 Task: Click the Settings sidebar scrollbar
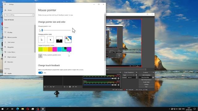(35, 39)
